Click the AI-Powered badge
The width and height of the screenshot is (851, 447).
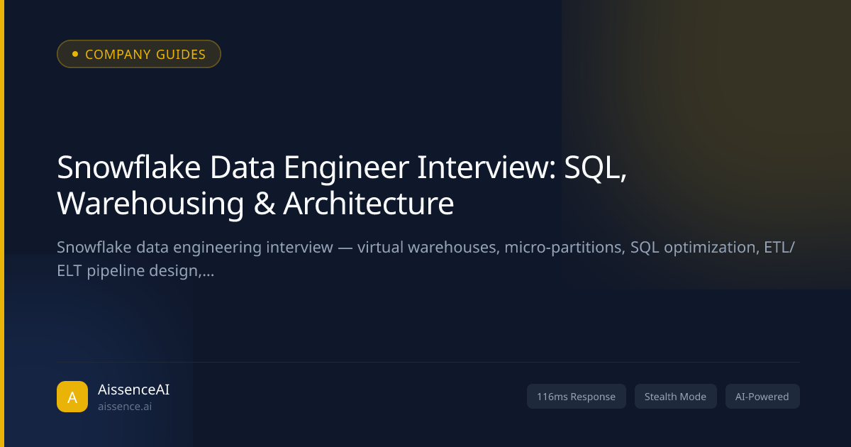pyautogui.click(x=762, y=397)
